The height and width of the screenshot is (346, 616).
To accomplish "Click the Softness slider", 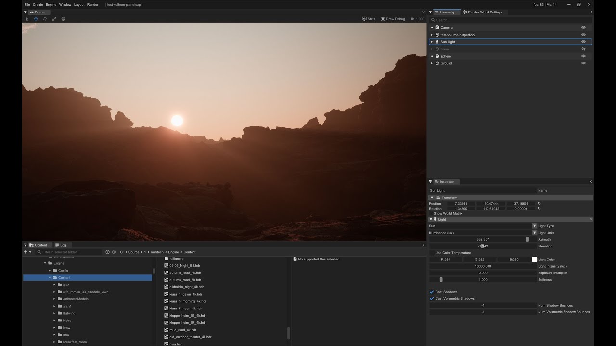I will pos(483,280).
